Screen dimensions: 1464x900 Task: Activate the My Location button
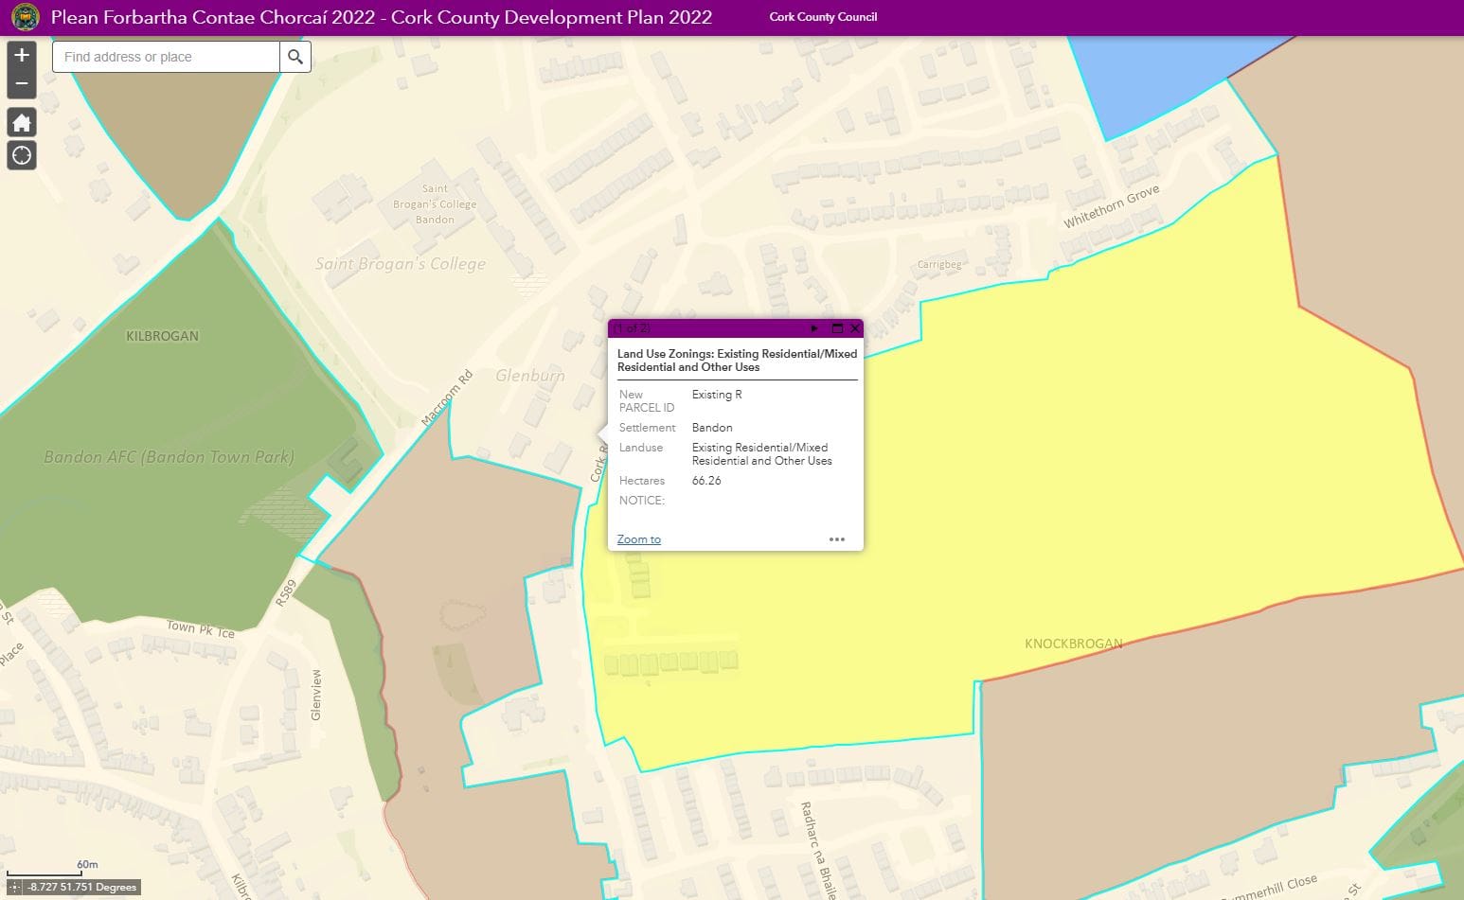pyautogui.click(x=22, y=155)
